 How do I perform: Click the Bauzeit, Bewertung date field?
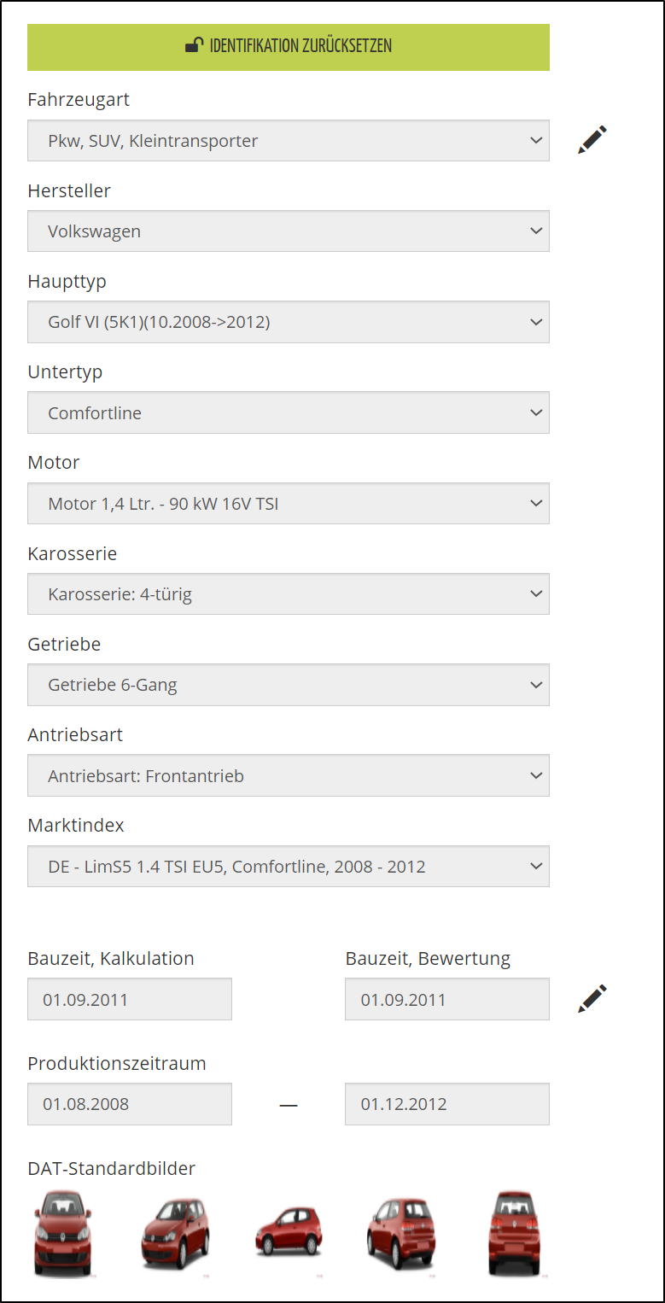(447, 999)
